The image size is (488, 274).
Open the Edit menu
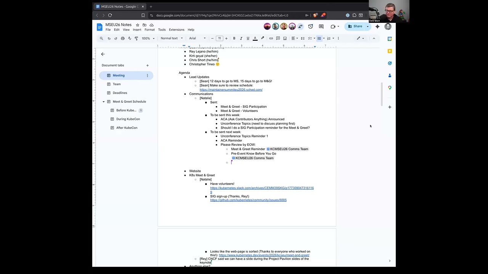(x=117, y=30)
